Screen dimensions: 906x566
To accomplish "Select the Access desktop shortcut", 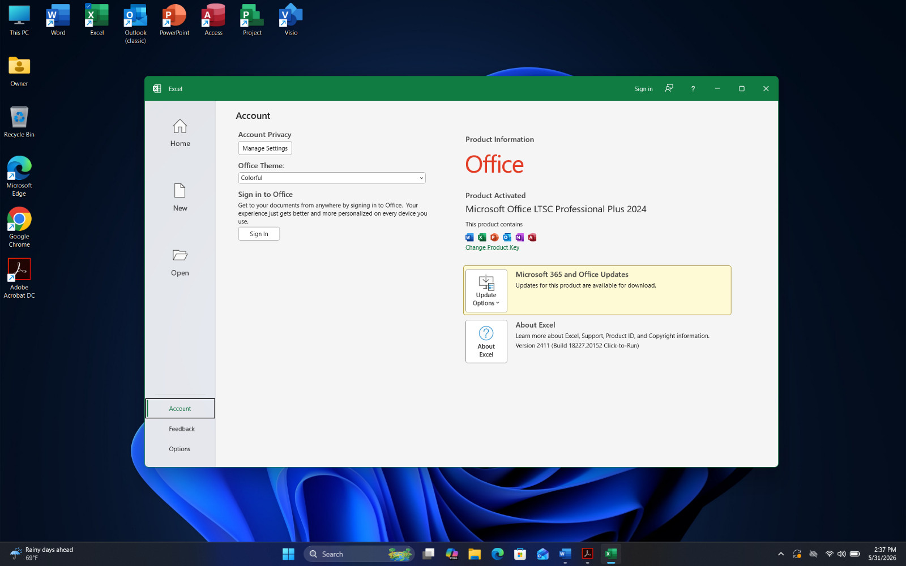I will click(213, 20).
